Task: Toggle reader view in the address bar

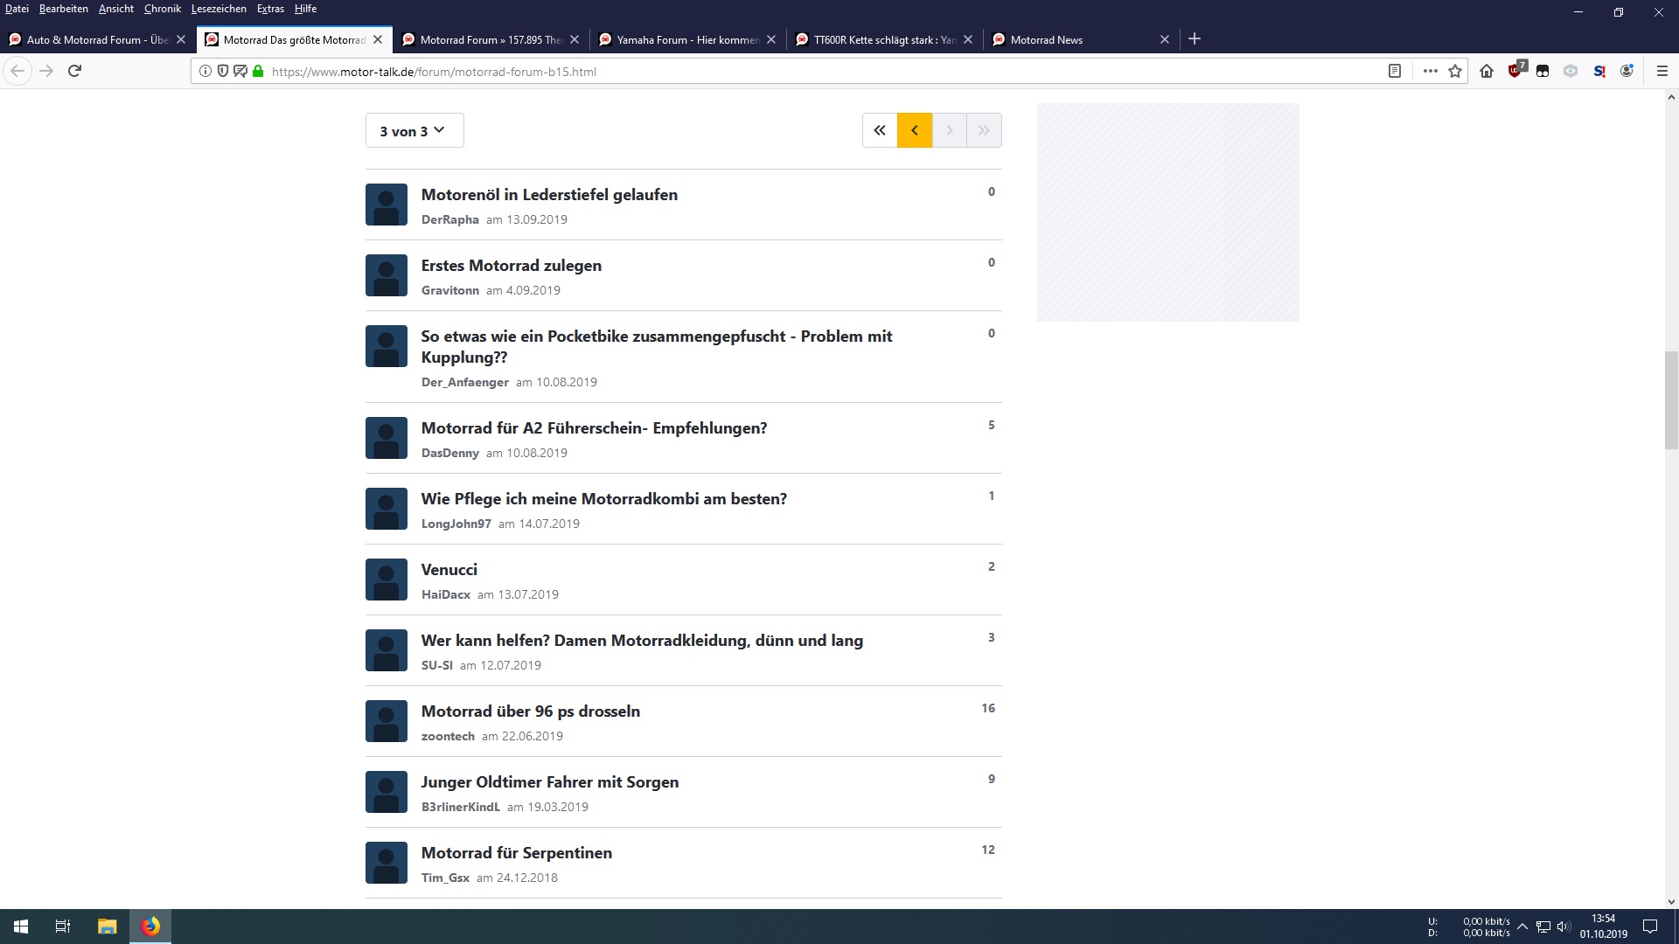Action: [x=1395, y=71]
